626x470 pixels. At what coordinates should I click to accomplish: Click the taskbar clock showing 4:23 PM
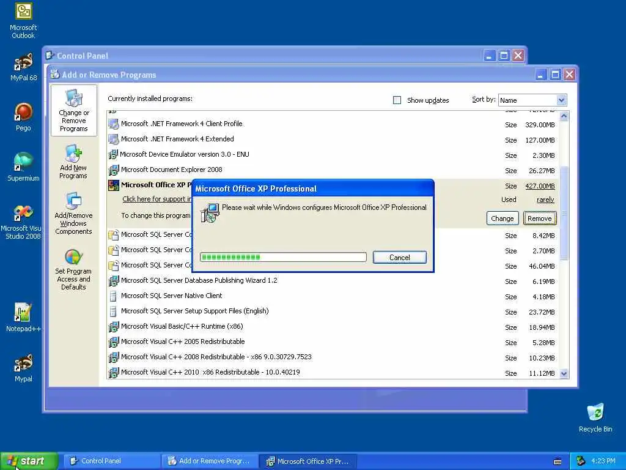603,461
